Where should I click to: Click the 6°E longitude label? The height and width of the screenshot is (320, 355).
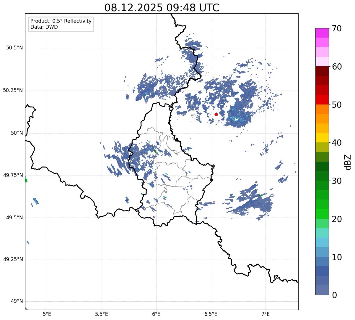[156, 314]
